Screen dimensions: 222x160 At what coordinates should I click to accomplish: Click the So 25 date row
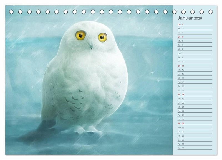click(x=195, y=123)
